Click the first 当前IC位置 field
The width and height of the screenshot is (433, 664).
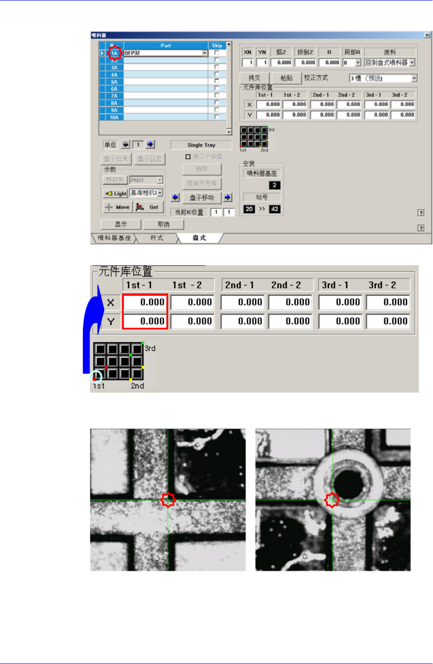[x=216, y=212]
